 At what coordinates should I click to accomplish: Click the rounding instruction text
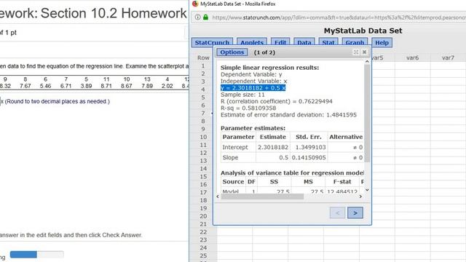coord(58,101)
